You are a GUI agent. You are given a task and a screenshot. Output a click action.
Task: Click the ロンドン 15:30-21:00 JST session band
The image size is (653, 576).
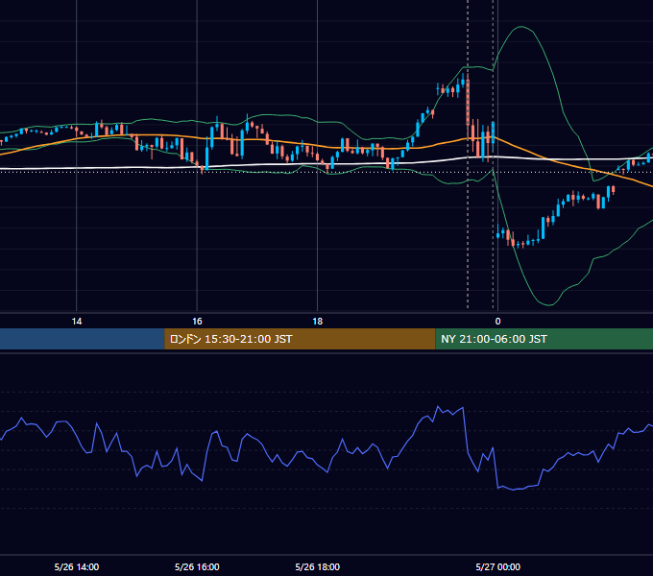click(x=300, y=339)
